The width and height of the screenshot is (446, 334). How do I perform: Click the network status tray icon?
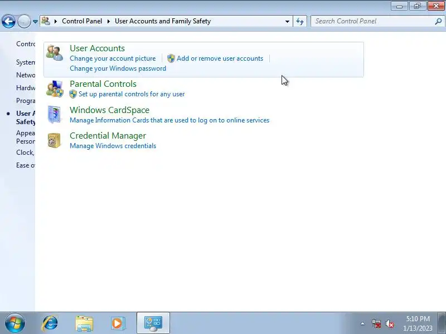click(x=376, y=323)
